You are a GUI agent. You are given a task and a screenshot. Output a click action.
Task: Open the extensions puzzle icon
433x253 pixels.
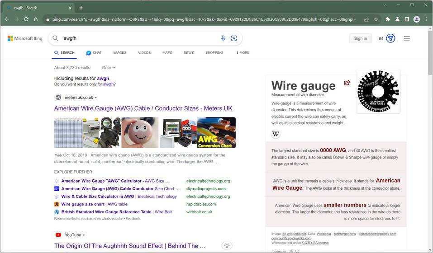click(388, 19)
